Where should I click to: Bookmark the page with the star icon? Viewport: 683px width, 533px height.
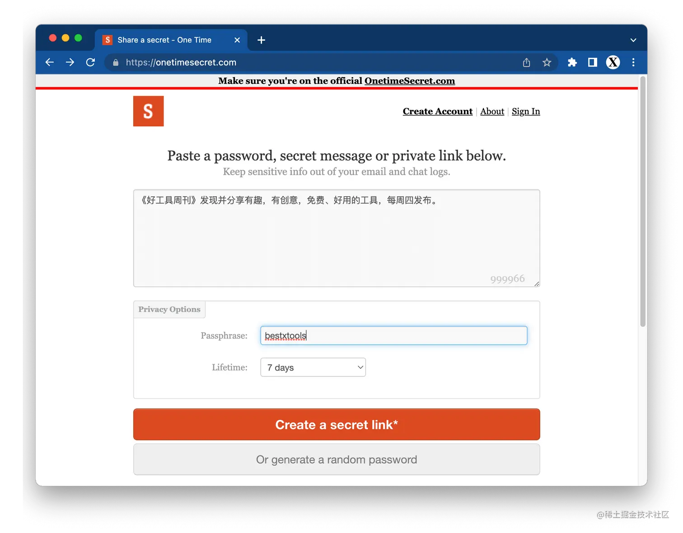click(x=547, y=62)
